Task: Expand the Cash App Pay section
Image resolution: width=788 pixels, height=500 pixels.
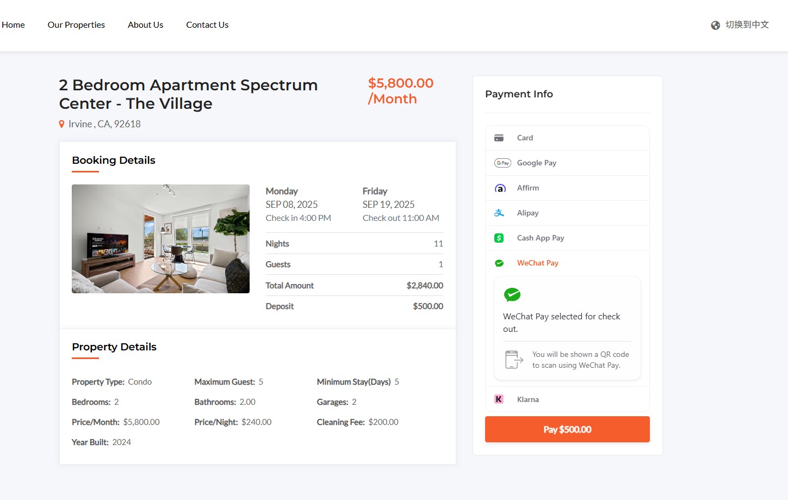Action: pyautogui.click(x=540, y=238)
